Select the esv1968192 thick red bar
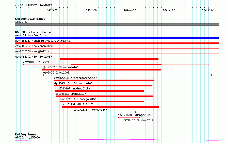This screenshot has width=226, height=143. 109,59
